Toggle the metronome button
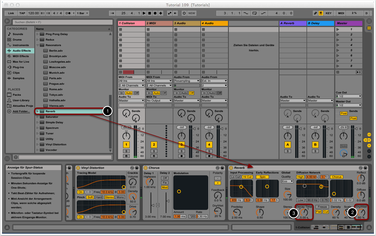 [68, 13]
